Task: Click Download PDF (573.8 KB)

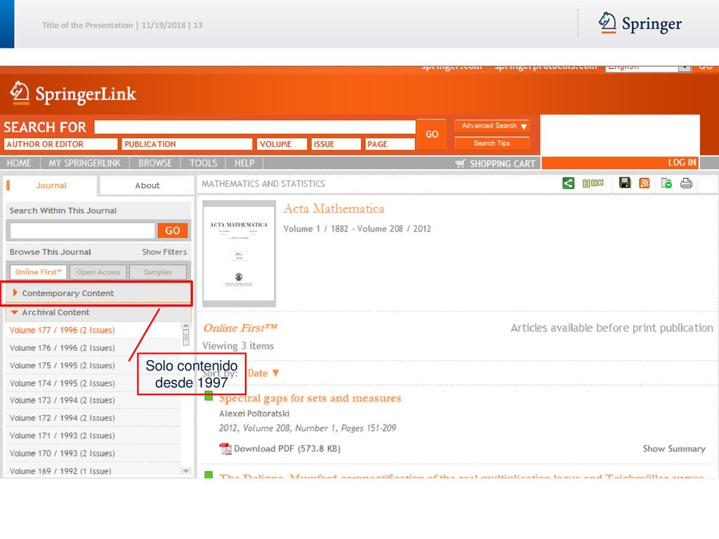Action: tap(287, 448)
